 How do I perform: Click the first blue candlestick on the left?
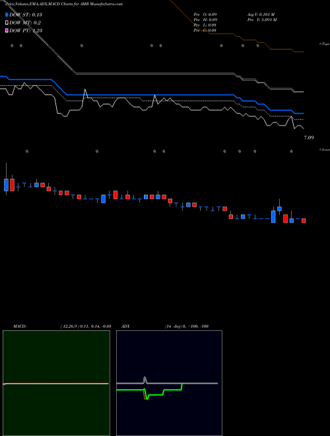pyautogui.click(x=6, y=185)
